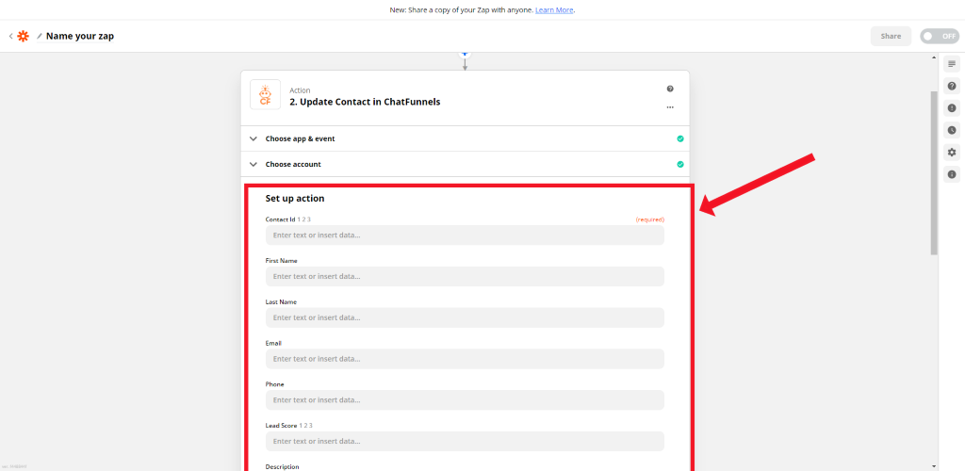Open the sidebar alerts exclamation icon

952,108
